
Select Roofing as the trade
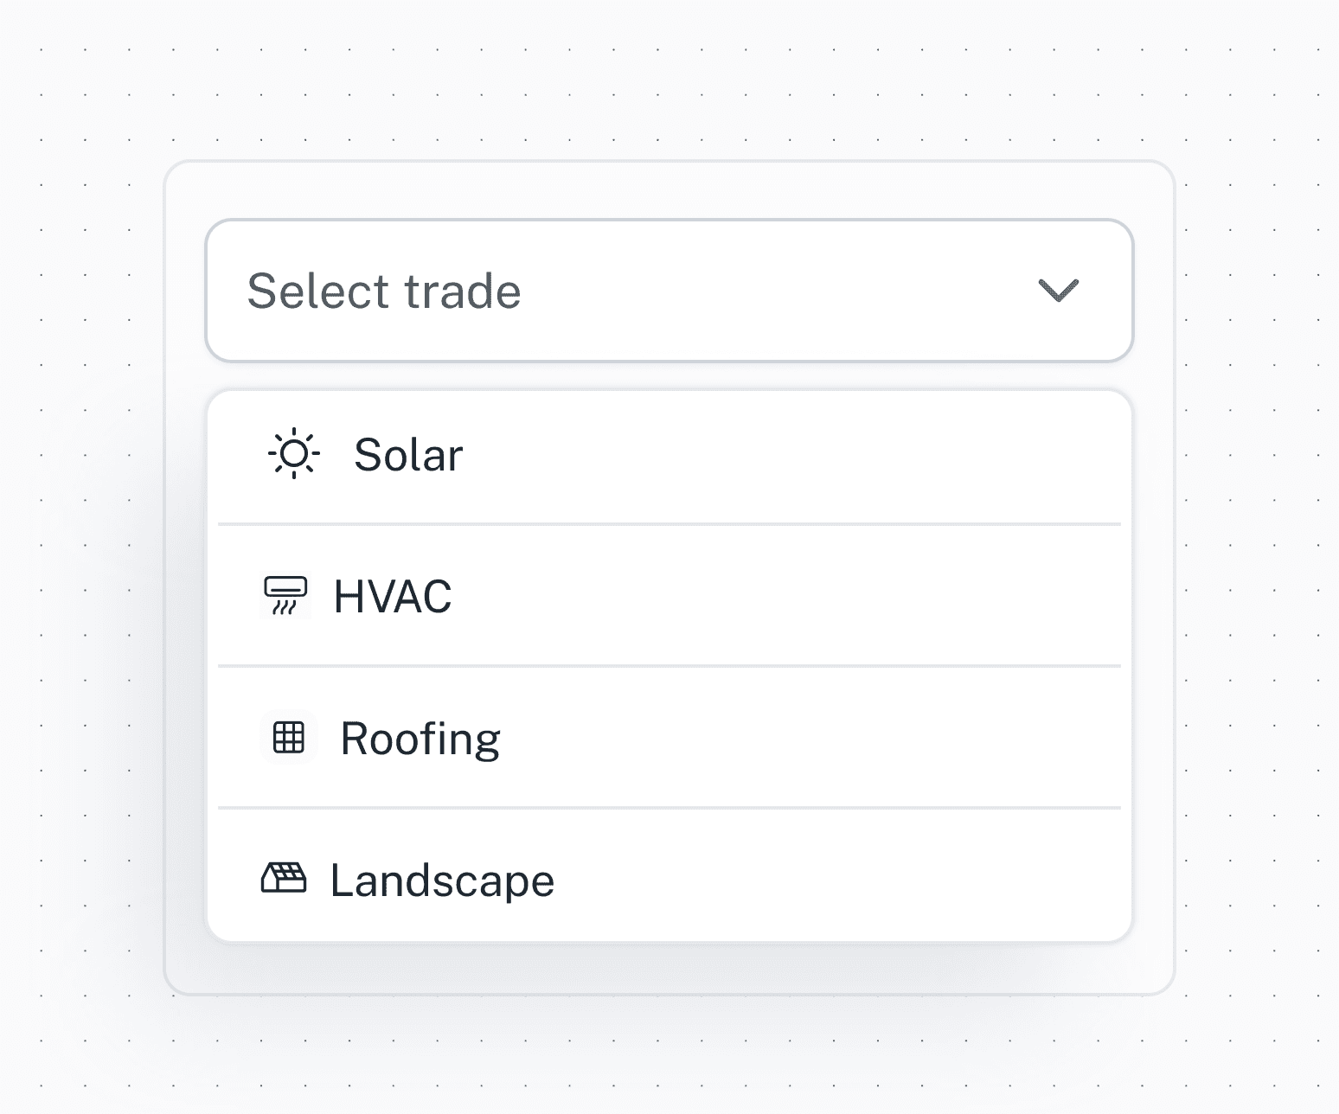(x=669, y=738)
